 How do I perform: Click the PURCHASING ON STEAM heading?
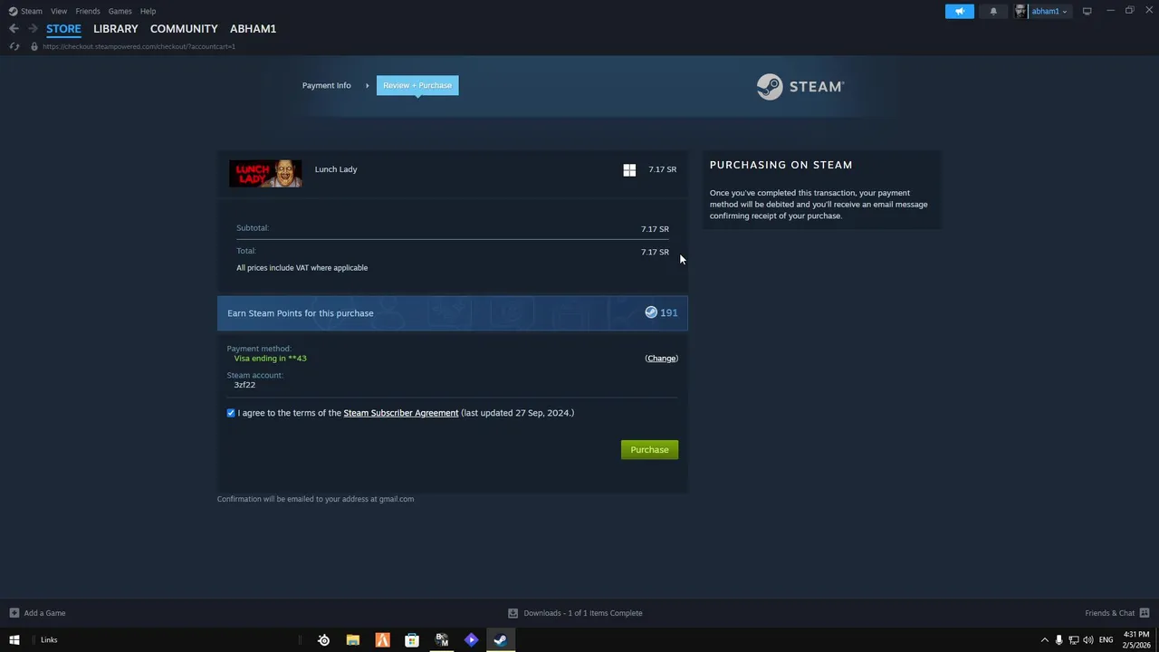781,165
